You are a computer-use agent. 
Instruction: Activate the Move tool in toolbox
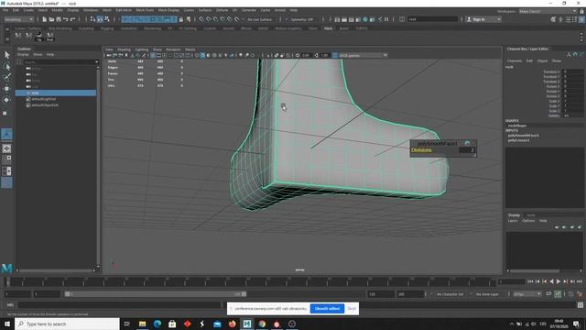[6, 89]
